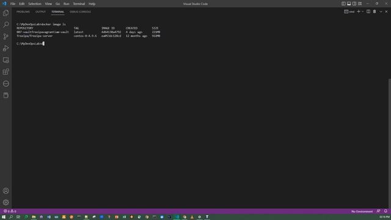
Task: Create a new terminal with plus icon
Action: click(359, 12)
